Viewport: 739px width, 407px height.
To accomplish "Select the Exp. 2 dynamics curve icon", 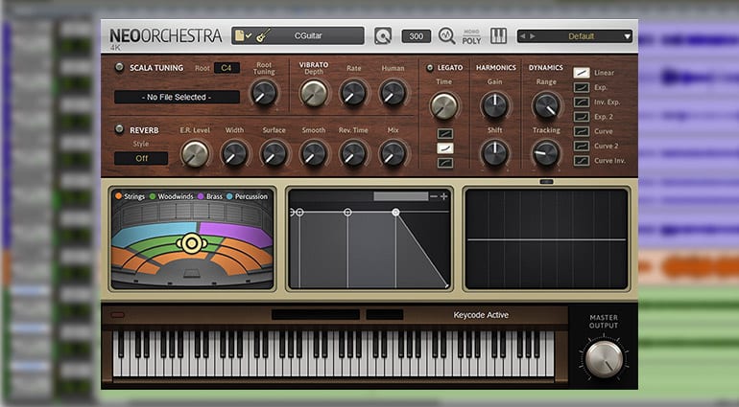I will (x=581, y=116).
